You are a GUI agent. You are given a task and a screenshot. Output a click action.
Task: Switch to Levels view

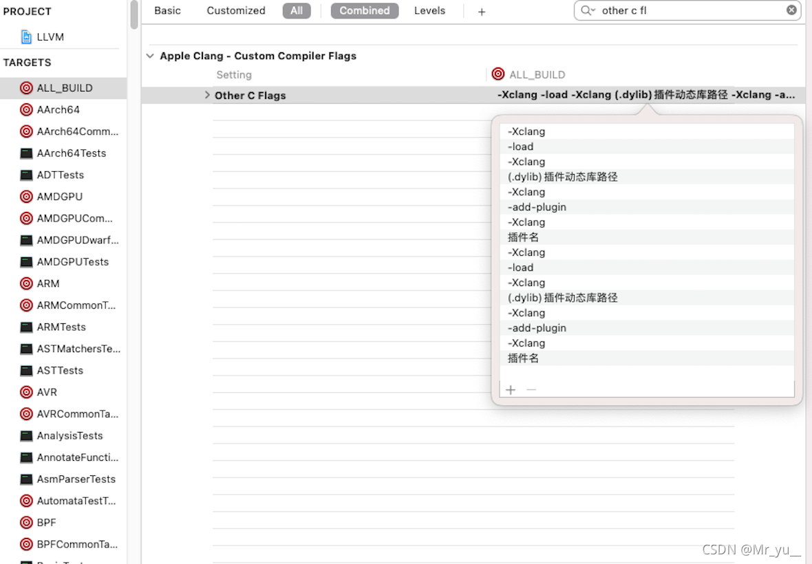click(x=429, y=10)
